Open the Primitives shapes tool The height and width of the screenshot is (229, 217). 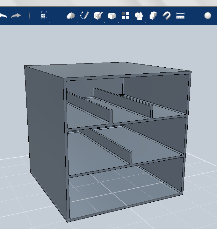click(70, 16)
